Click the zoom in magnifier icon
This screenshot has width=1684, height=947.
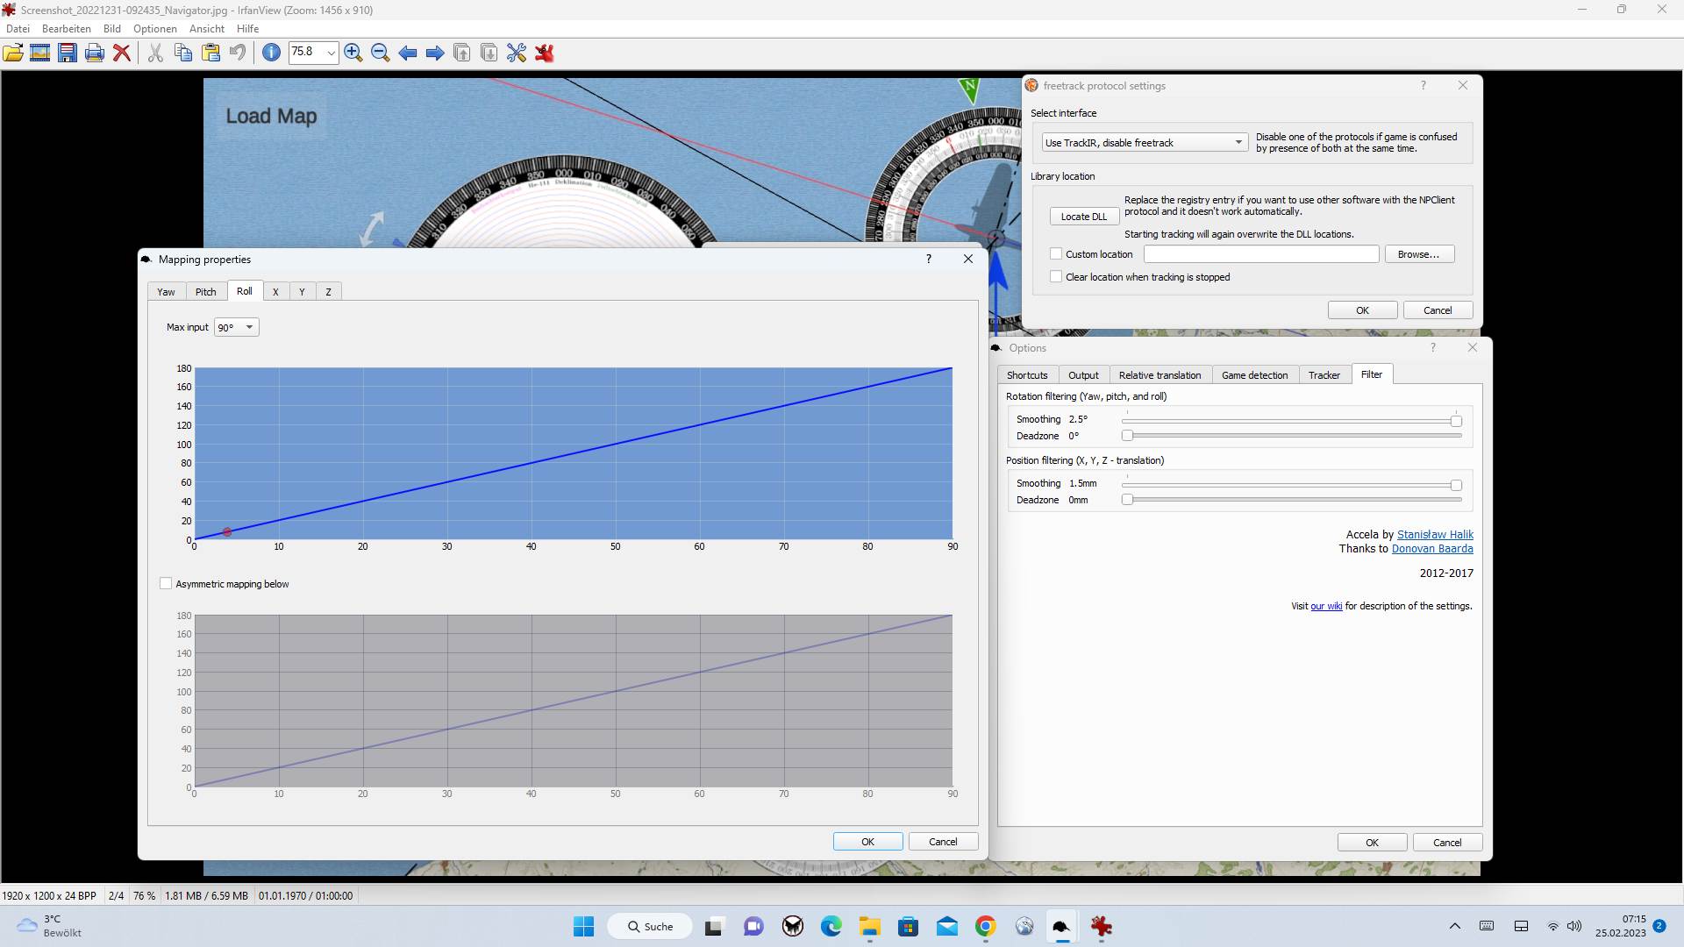pyautogui.click(x=353, y=53)
